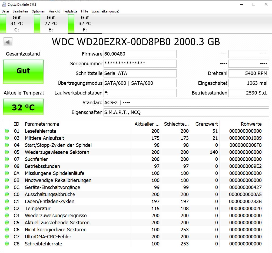This screenshot has width=272, height=253.
Task: Click status dot for Geräte-Einschaltvorgänge row
Action: (x=7, y=187)
